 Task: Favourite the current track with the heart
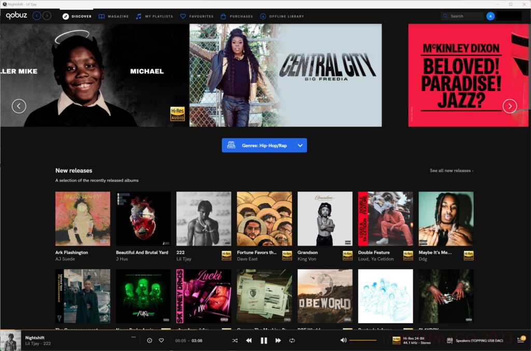coord(161,341)
